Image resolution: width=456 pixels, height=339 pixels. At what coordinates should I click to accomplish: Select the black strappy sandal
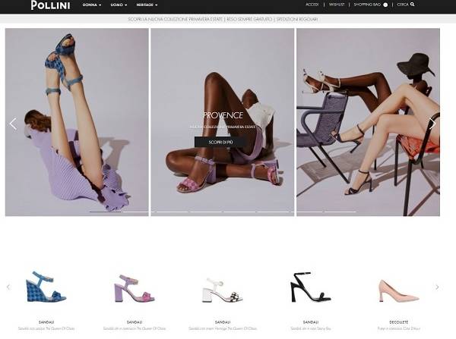click(310, 287)
